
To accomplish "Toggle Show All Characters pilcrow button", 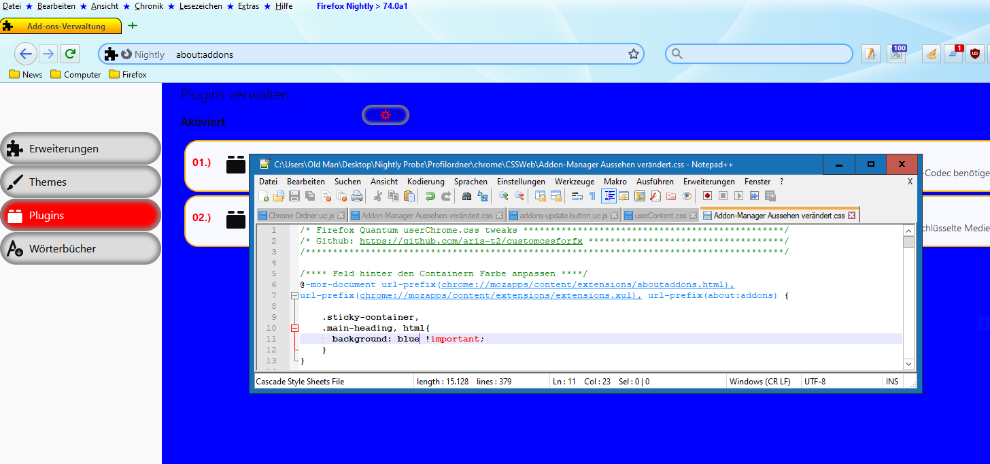I will pyautogui.click(x=592, y=196).
